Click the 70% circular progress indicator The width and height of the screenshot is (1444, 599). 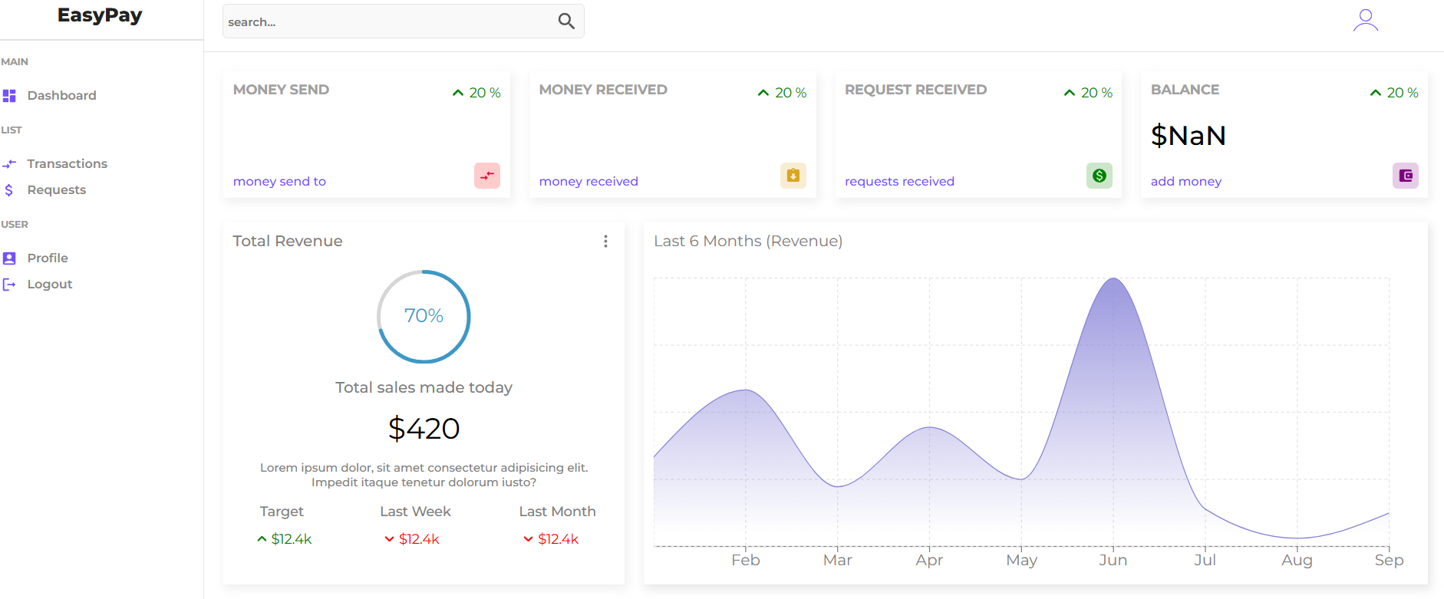pos(424,316)
